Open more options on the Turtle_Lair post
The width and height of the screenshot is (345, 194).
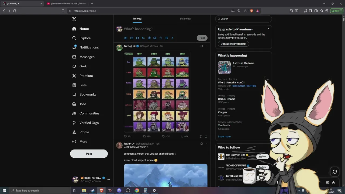tap(206, 46)
